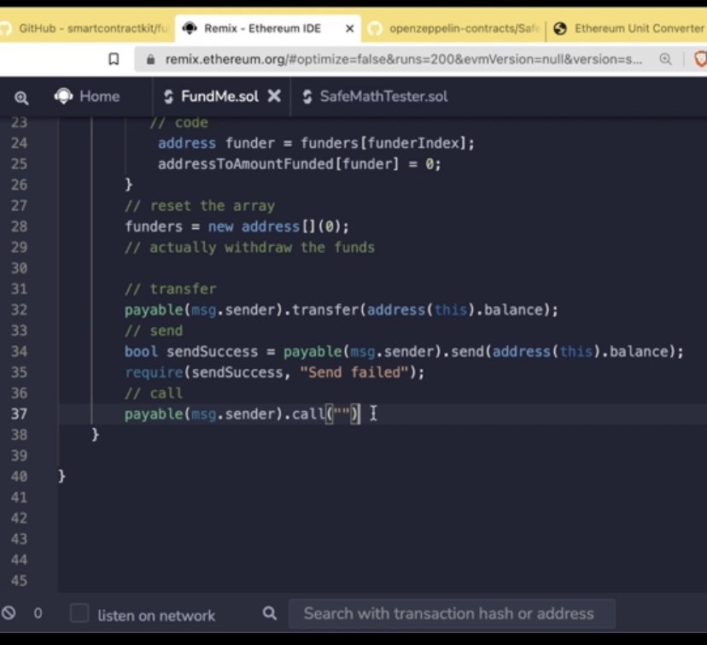707x645 pixels.
Task: Click the Solidity icon on SafeMathTester.sol tab
Action: coord(307,97)
